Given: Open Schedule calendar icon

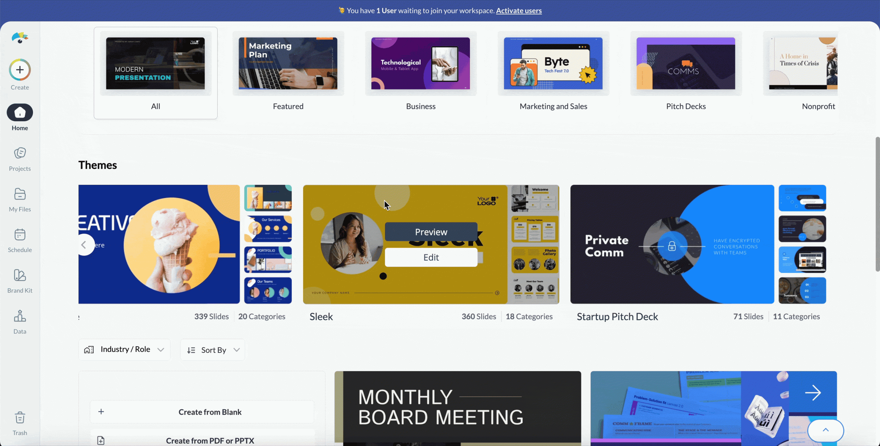Looking at the screenshot, I should click(x=20, y=235).
